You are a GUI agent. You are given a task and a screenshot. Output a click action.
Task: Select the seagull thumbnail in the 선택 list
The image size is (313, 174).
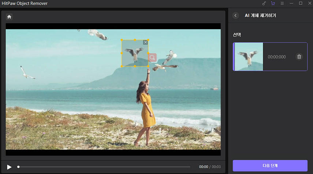[x=249, y=57]
